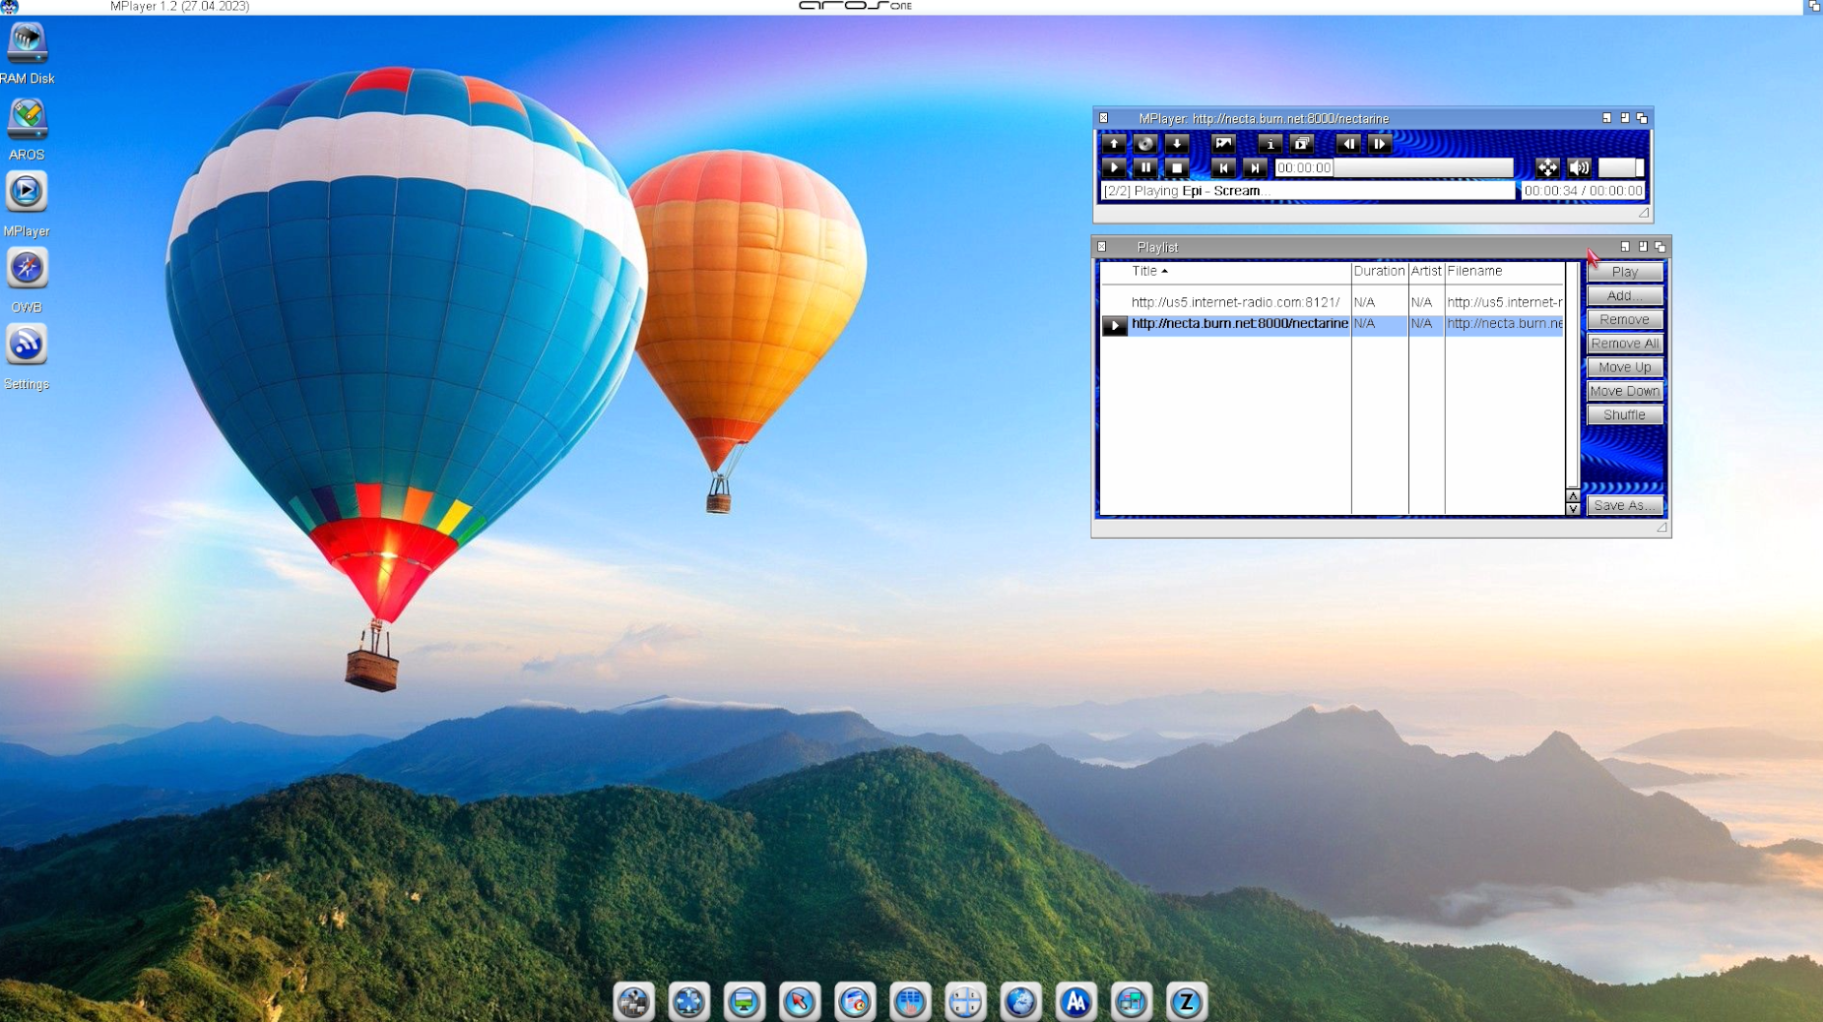The height and width of the screenshot is (1022, 1823).
Task: Click playlist scrollbar down arrow
Action: pyautogui.click(x=1573, y=509)
